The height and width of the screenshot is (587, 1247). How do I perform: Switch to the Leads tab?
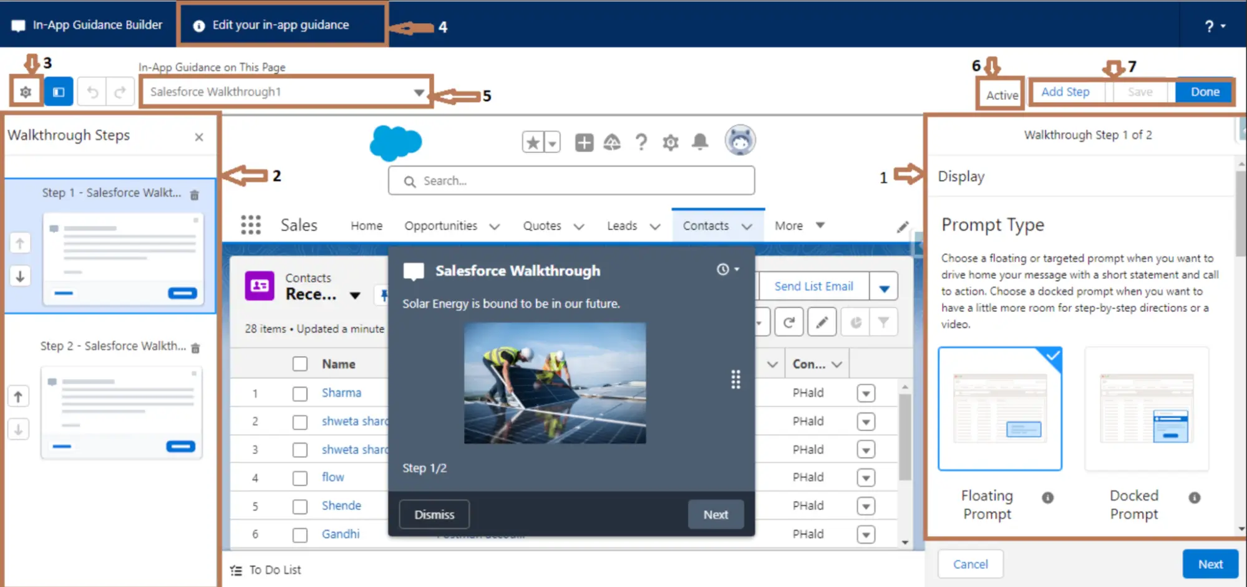pyautogui.click(x=622, y=225)
